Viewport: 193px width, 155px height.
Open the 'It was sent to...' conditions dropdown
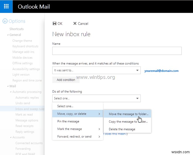96,70
